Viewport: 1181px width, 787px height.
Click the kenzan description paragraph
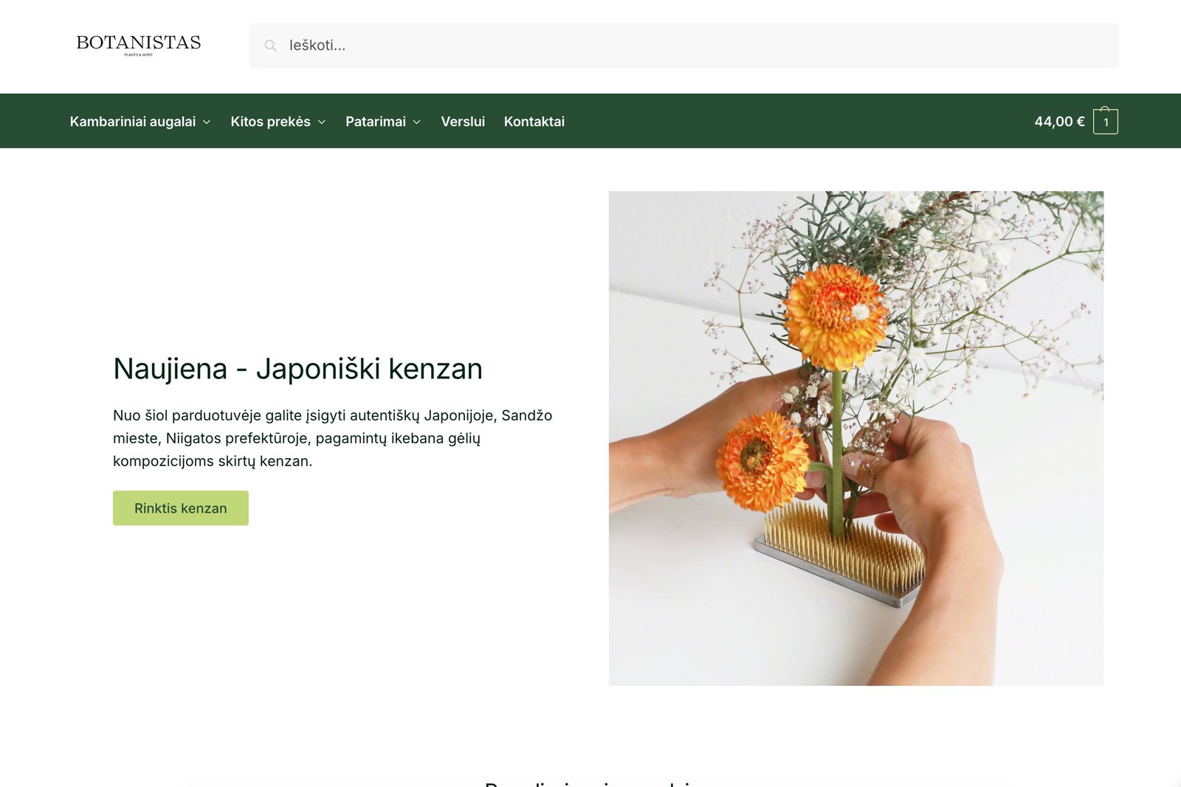[332, 438]
